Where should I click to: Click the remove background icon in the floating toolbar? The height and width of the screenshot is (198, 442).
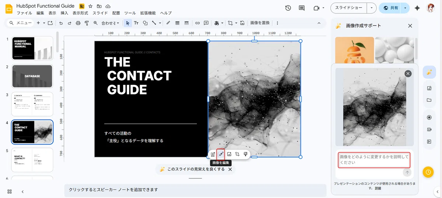pyautogui.click(x=213, y=154)
